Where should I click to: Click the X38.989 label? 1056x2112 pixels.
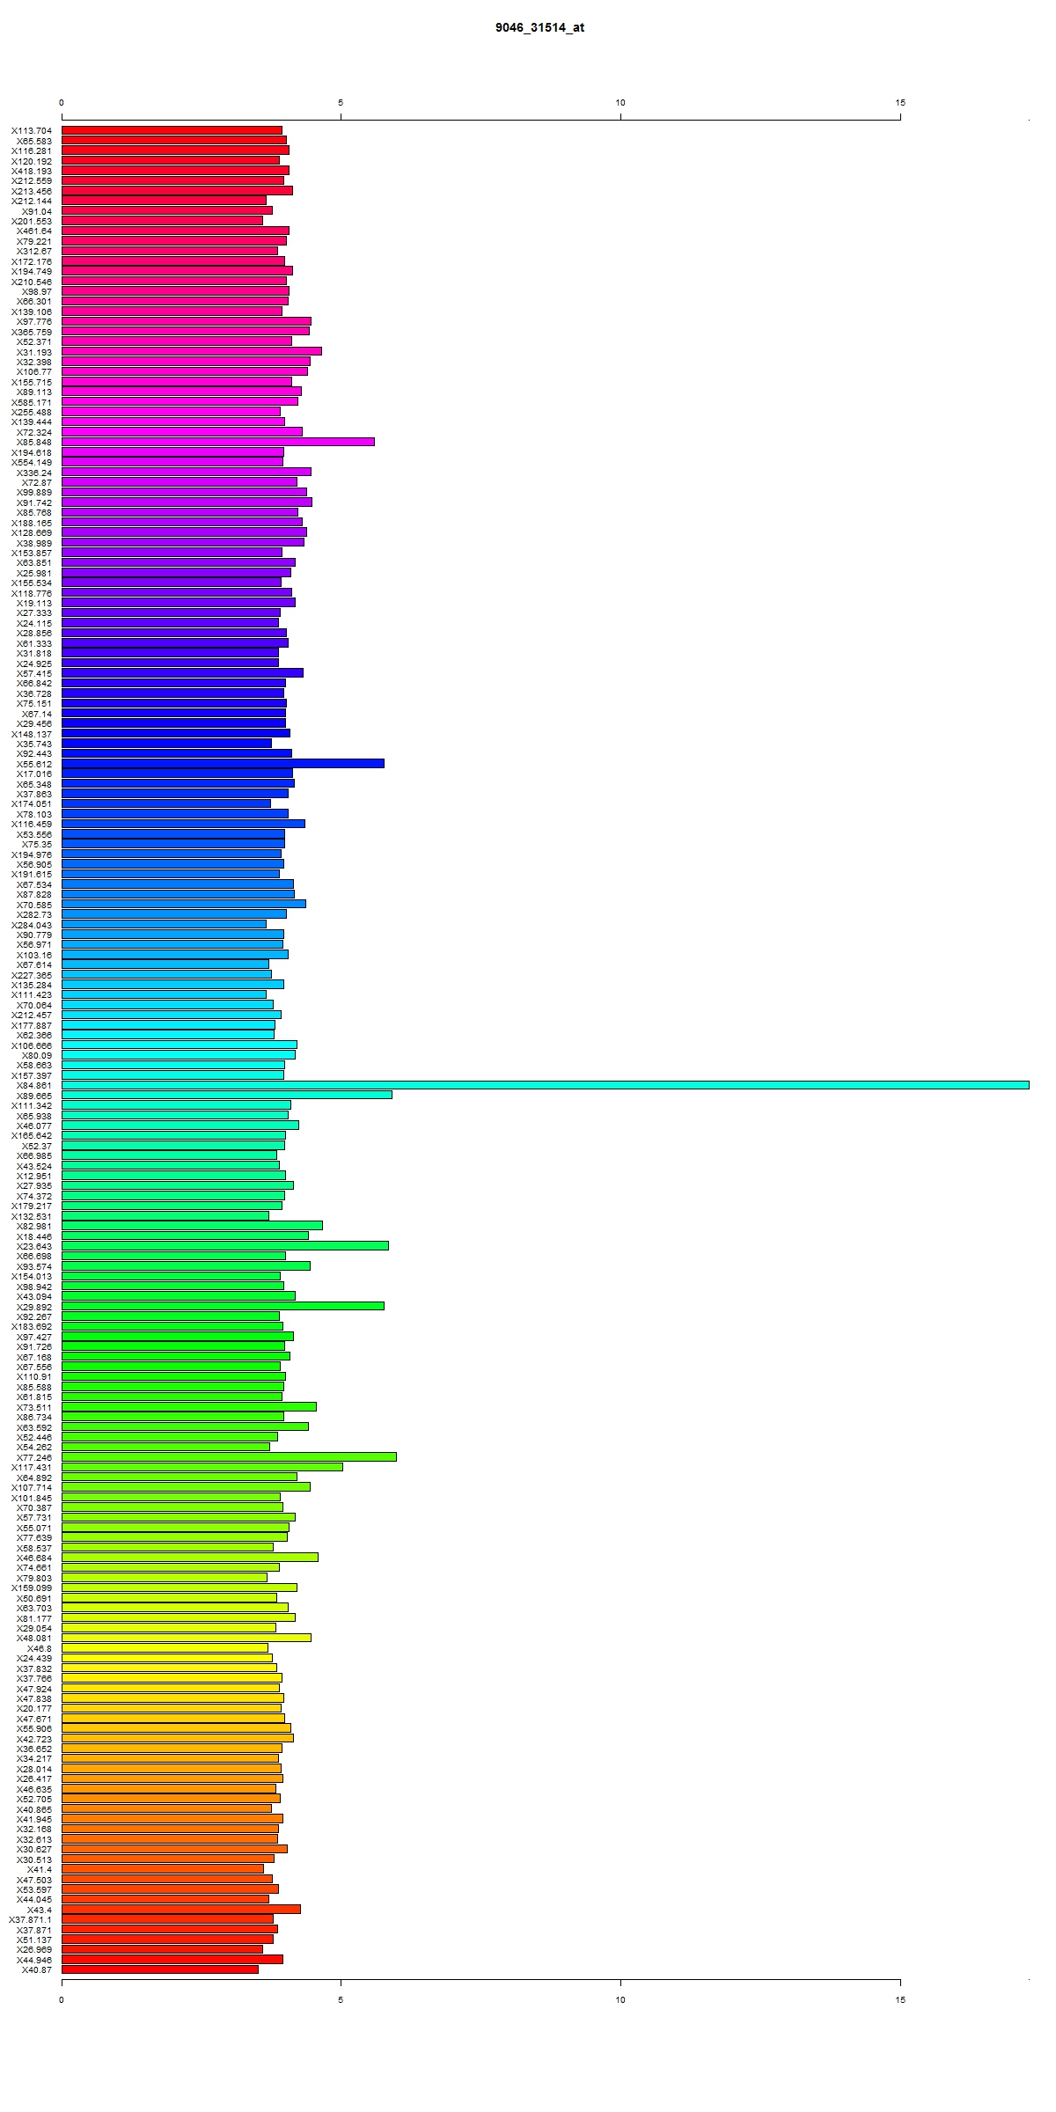(x=34, y=543)
